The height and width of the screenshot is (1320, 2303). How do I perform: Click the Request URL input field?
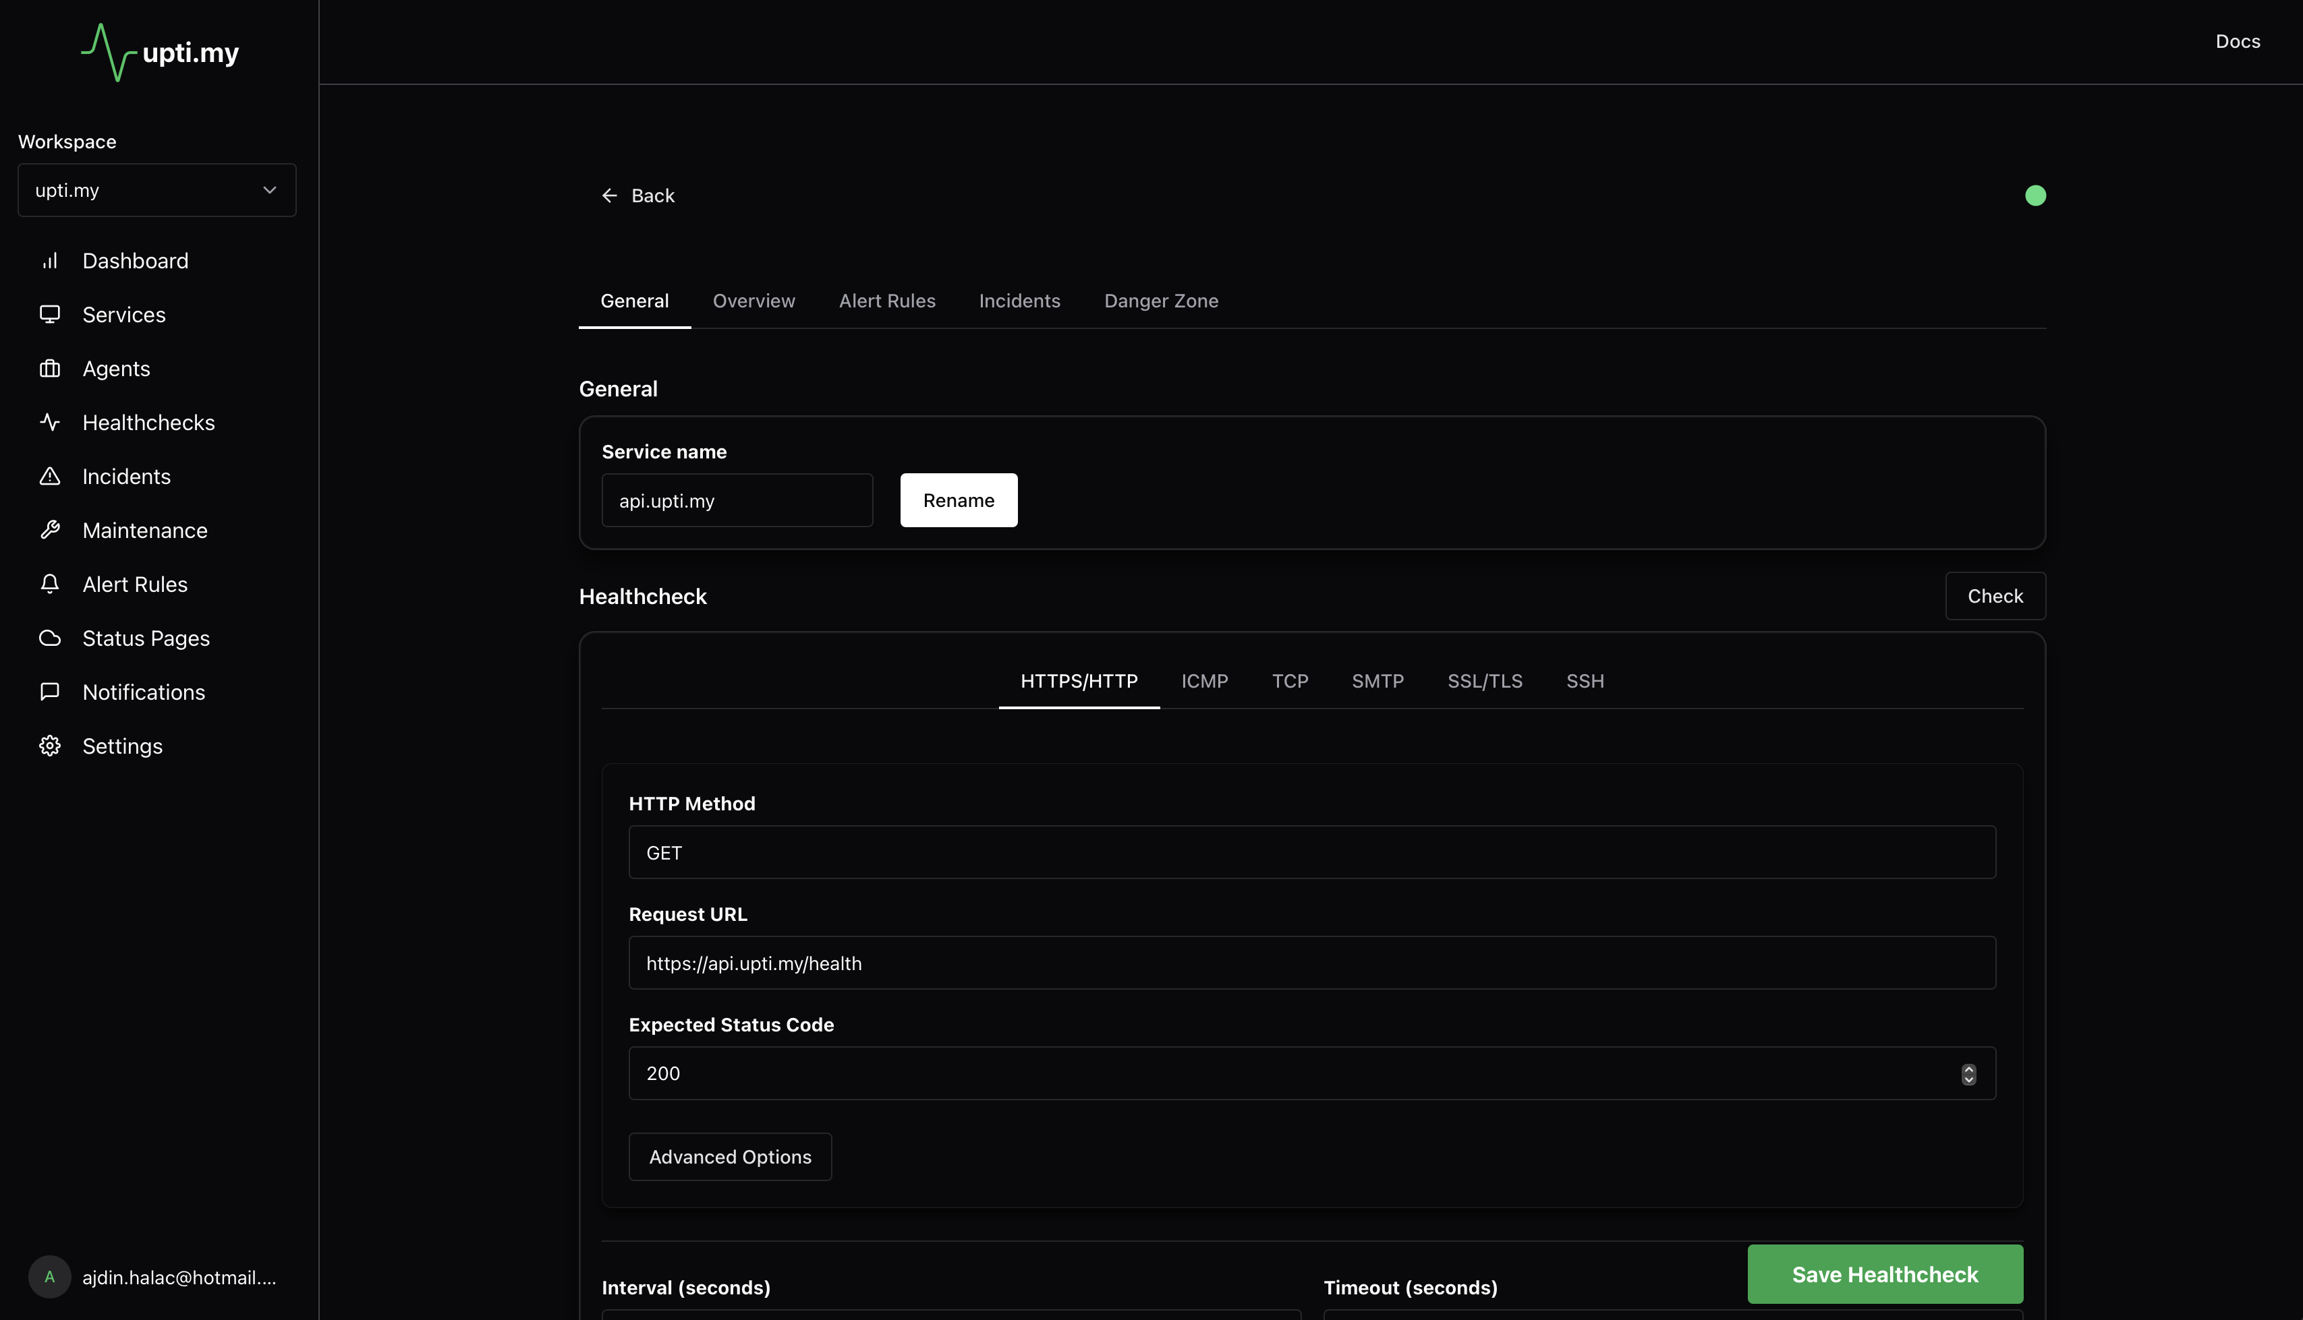(1311, 963)
